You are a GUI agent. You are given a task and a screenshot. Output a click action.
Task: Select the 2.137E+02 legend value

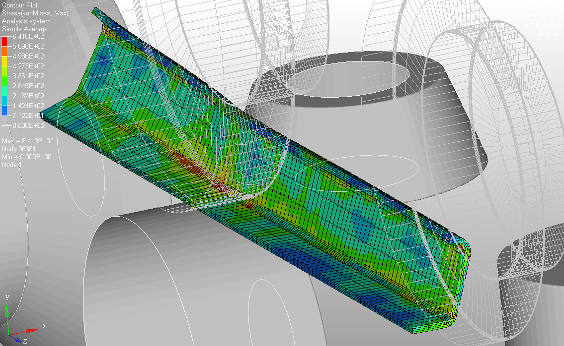point(28,96)
